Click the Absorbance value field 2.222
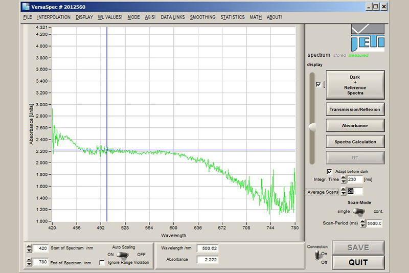 point(208,260)
